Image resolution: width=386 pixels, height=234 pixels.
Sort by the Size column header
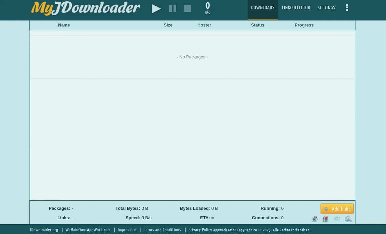[168, 25]
